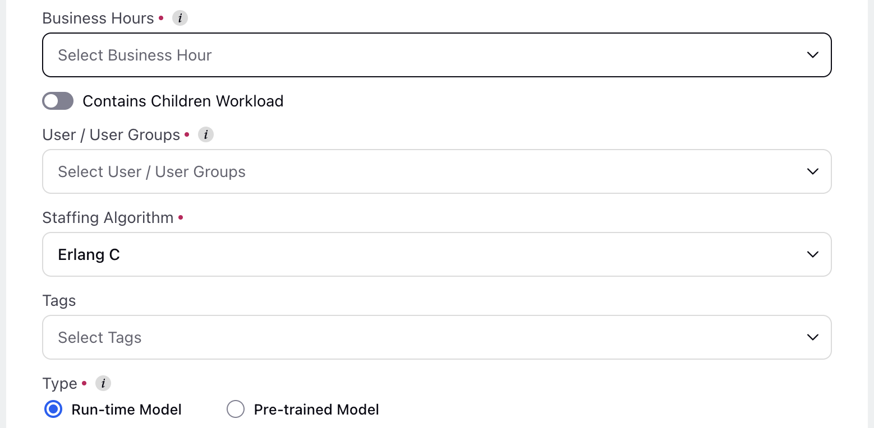
Task: Click the Contains Children Workload label
Action: 183,101
